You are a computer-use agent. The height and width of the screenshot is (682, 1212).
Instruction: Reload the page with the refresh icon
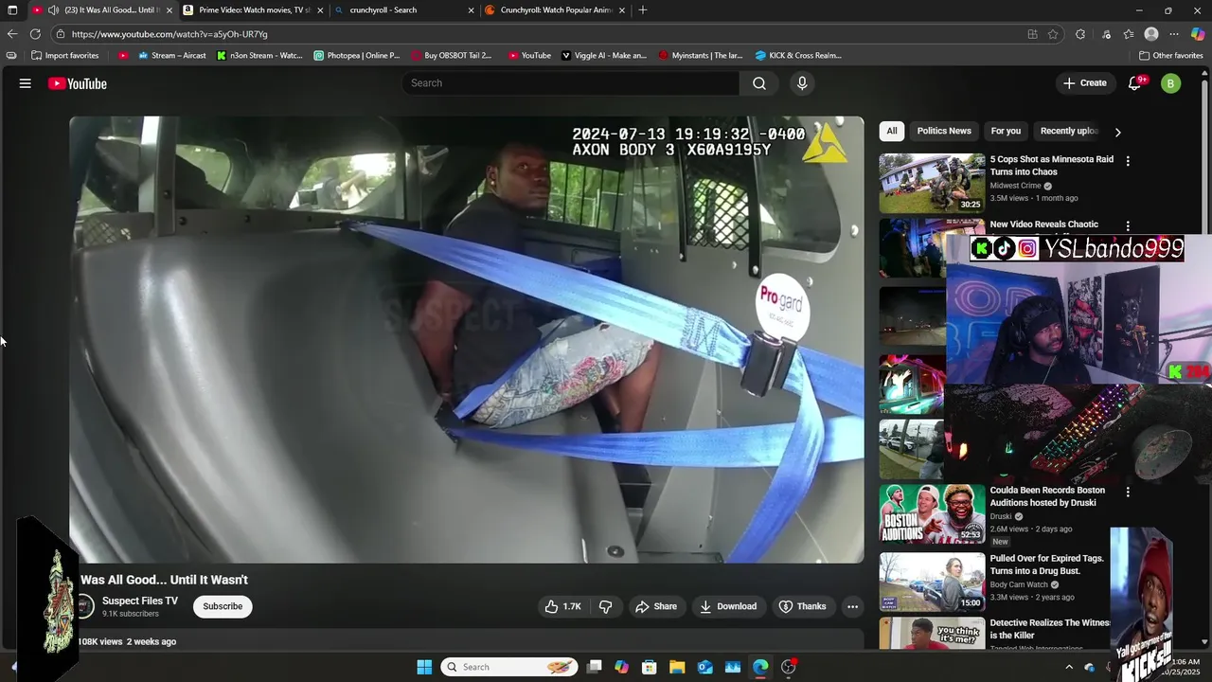[35, 34]
